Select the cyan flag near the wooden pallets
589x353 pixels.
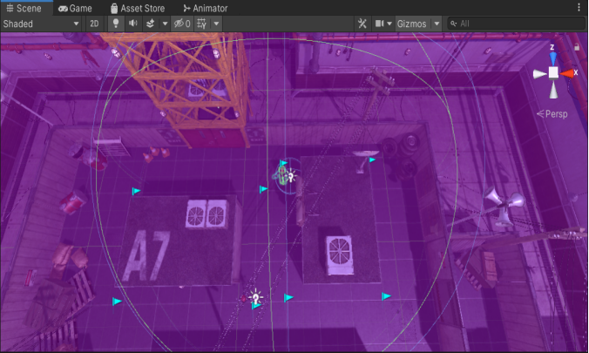[x=117, y=301]
